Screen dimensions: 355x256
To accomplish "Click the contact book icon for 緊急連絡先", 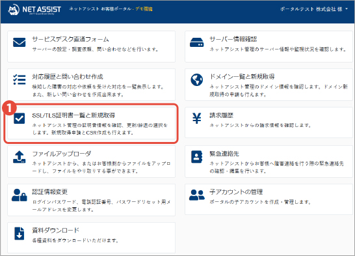I will pyautogui.click(x=197, y=157).
